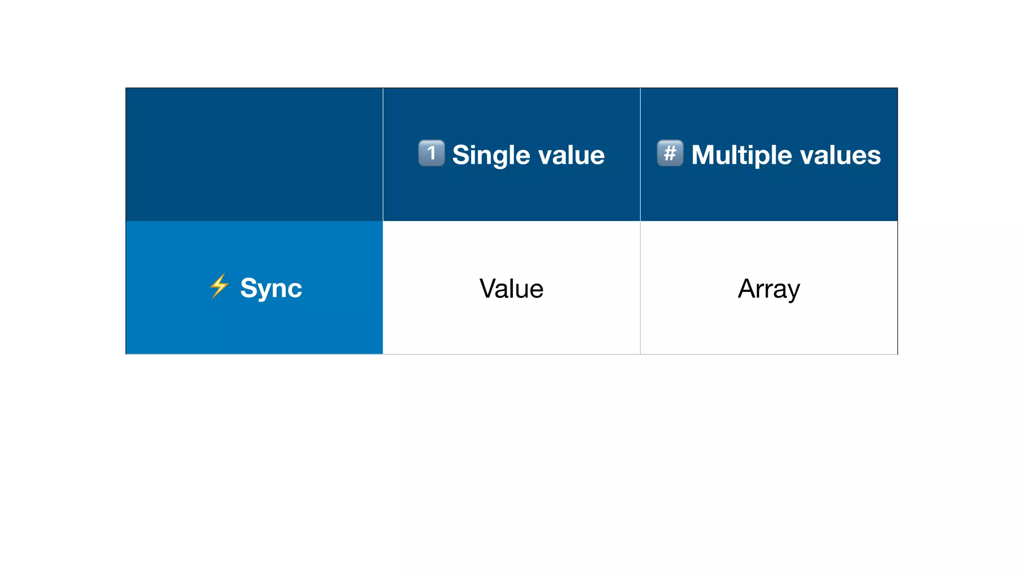Click the hash keycap emoji icon
This screenshot has height=575, width=1023.
(670, 153)
